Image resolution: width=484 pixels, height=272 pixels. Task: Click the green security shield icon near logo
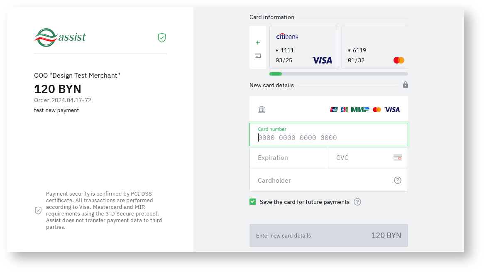[162, 38]
